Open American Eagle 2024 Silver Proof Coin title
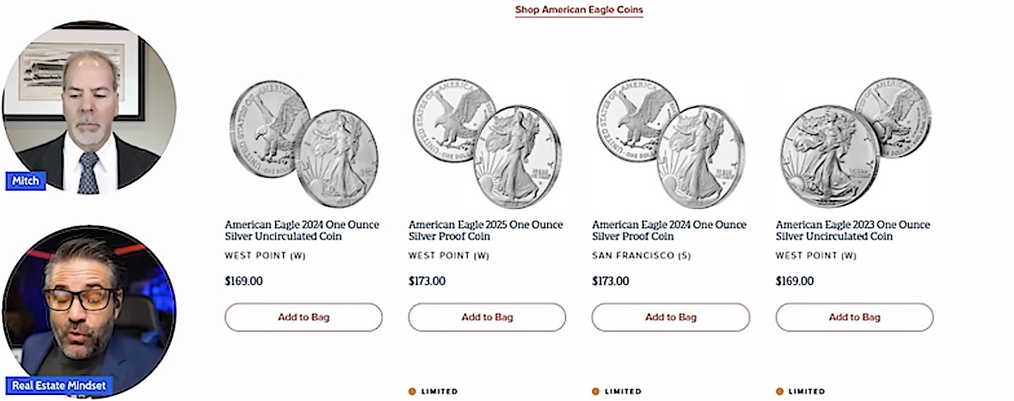This screenshot has height=401, width=1014. coord(669,230)
